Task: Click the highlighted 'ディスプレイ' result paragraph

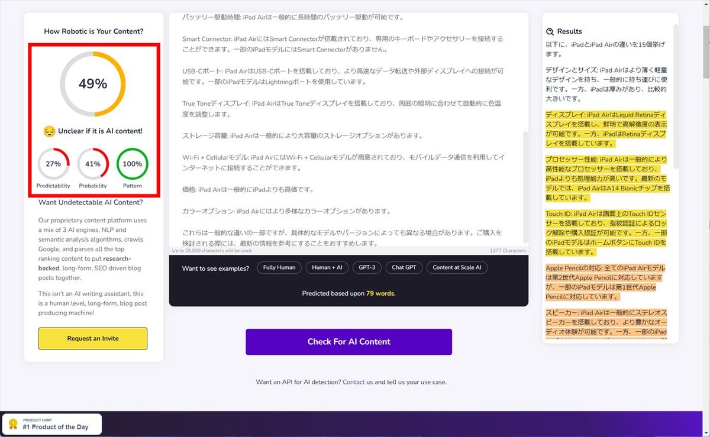Action: click(x=606, y=129)
